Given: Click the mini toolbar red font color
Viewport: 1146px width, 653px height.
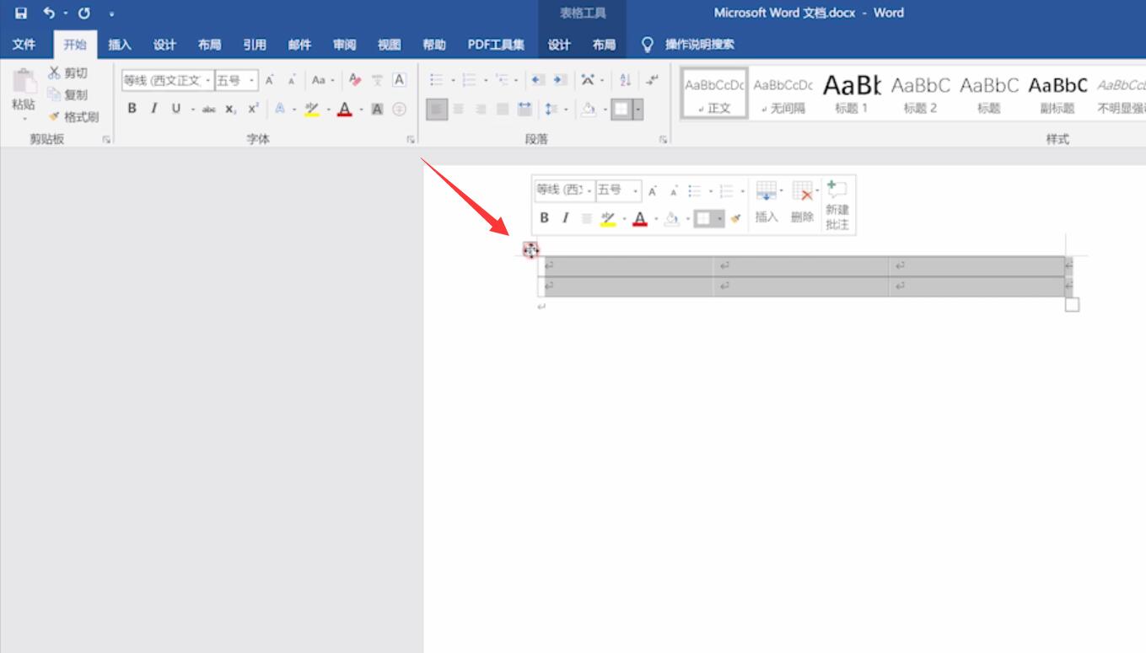Looking at the screenshot, I should (x=640, y=218).
